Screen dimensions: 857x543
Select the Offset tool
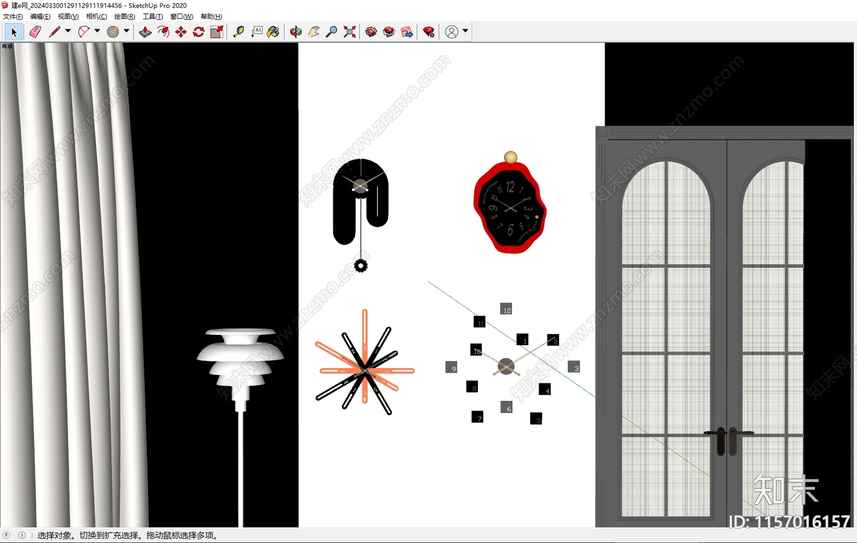click(163, 32)
